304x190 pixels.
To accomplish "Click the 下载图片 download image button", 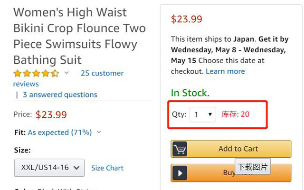I will [253, 167].
